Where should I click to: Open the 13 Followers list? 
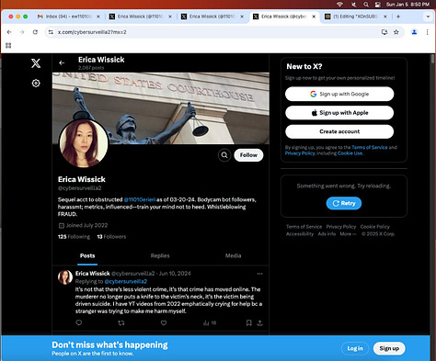tap(111, 237)
